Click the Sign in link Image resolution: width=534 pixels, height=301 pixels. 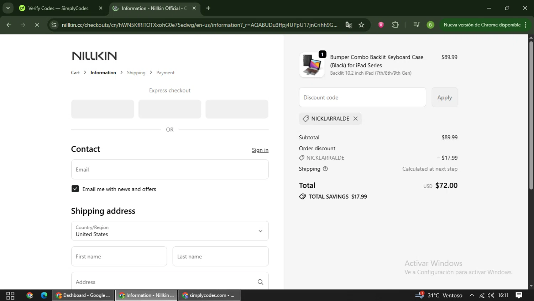[260, 150]
